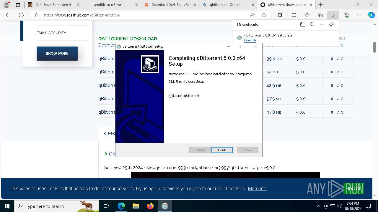
Task: Open File Explorer from taskbar
Action: click(x=136, y=206)
